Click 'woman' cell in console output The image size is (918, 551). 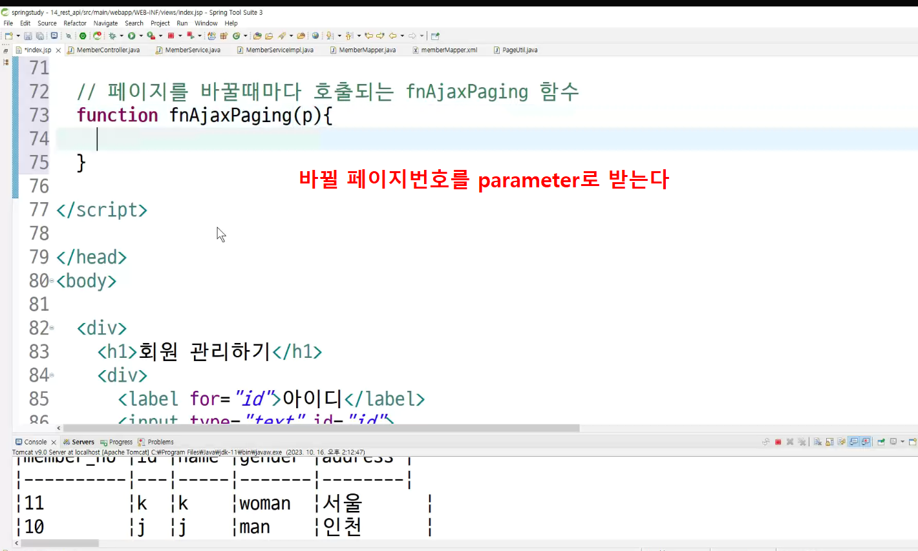point(265,503)
